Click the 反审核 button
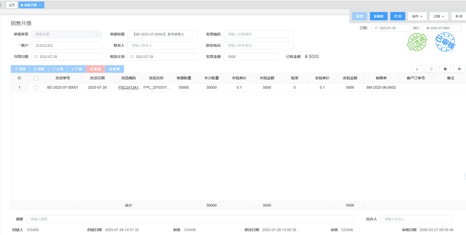This screenshot has height=235, width=466. [x=378, y=16]
